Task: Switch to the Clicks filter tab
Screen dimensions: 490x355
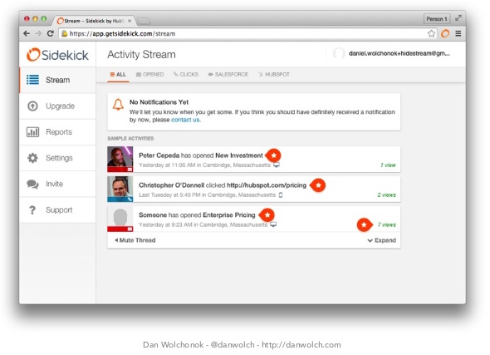Action: pos(186,75)
